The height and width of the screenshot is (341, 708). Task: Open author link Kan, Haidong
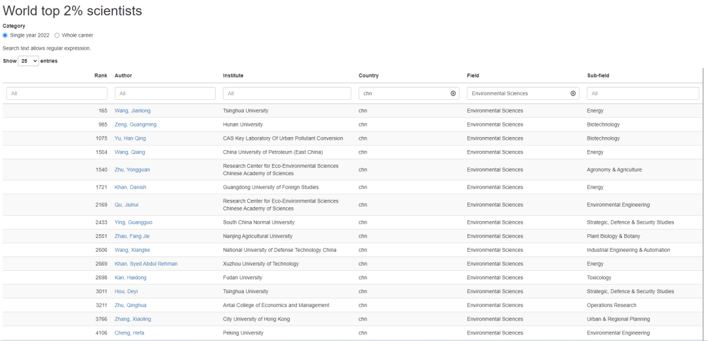130,278
